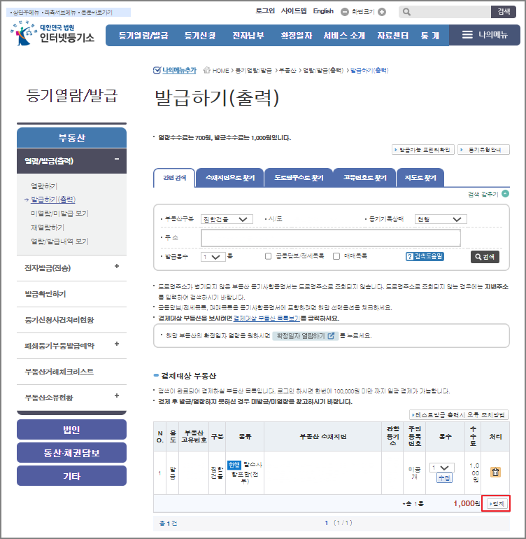Image resolution: width=526 pixels, height=539 pixels.
Task: Select 고유번호로 찾기 tab
Action: [x=365, y=177]
